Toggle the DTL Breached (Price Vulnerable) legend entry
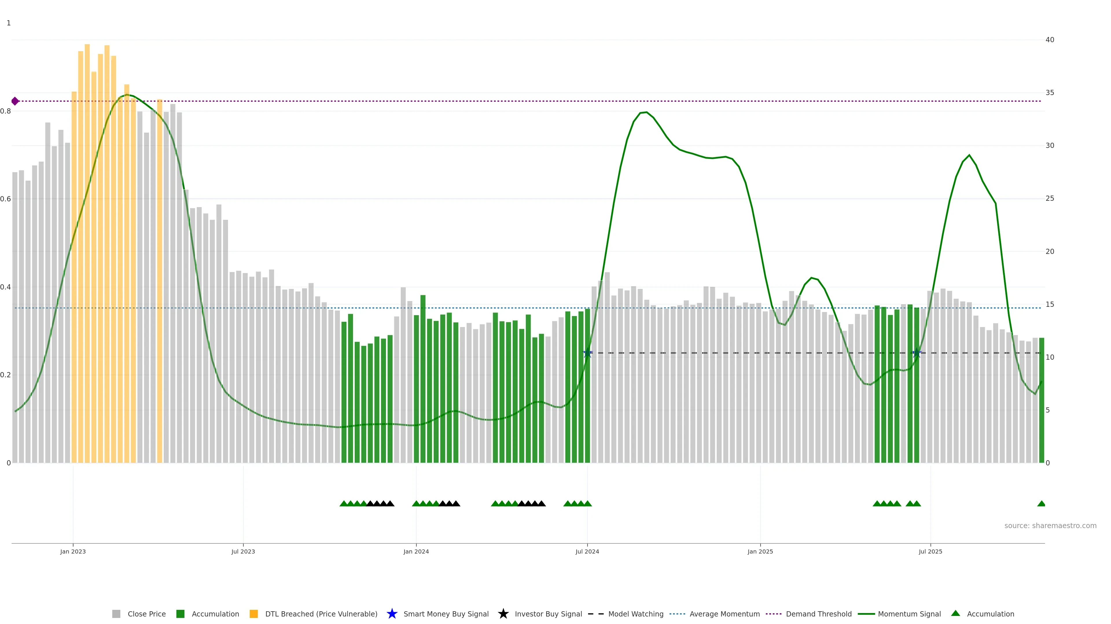The height and width of the screenshot is (624, 1111). point(321,614)
